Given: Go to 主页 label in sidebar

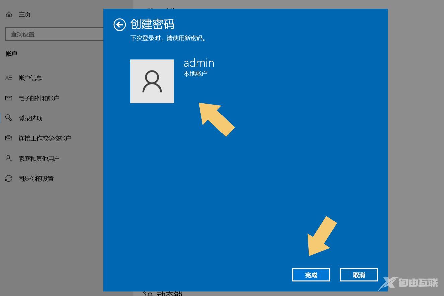Looking at the screenshot, I should click(x=25, y=14).
